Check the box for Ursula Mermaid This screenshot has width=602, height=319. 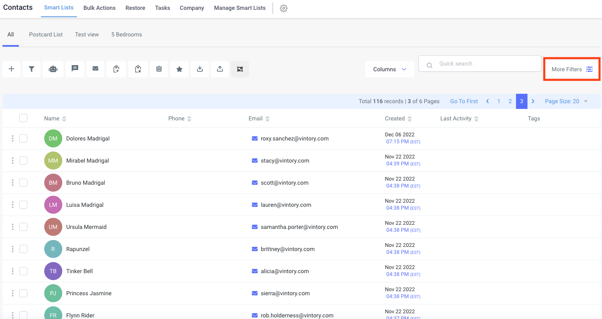23,227
